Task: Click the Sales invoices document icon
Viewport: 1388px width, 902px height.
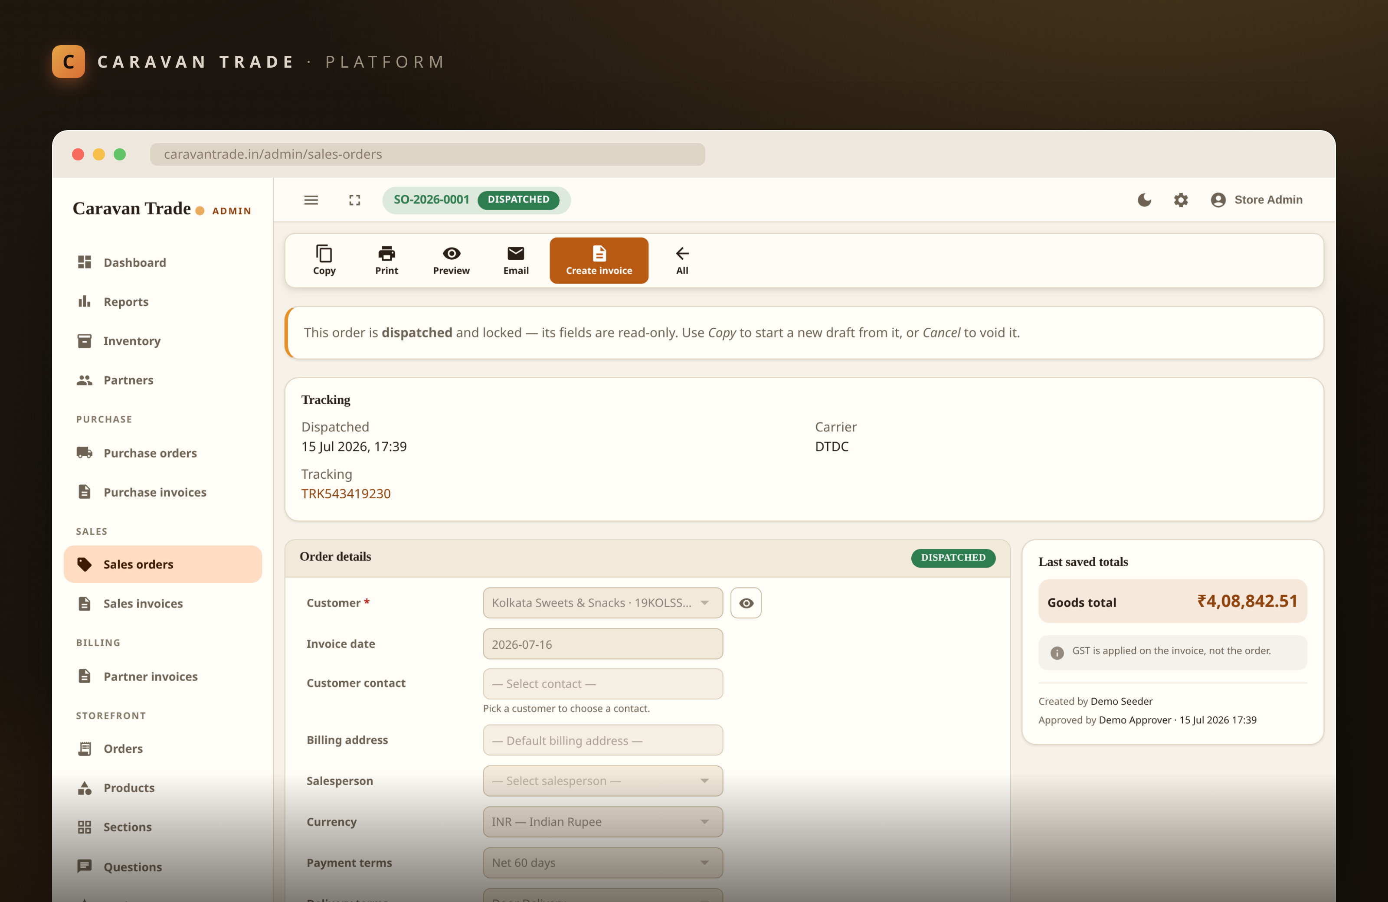Action: [85, 603]
